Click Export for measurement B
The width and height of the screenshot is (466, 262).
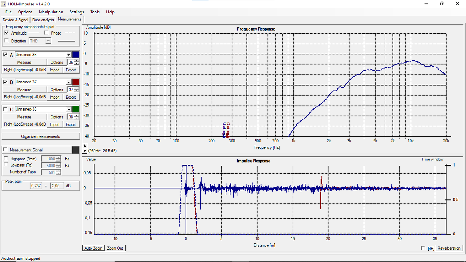pos(71,97)
